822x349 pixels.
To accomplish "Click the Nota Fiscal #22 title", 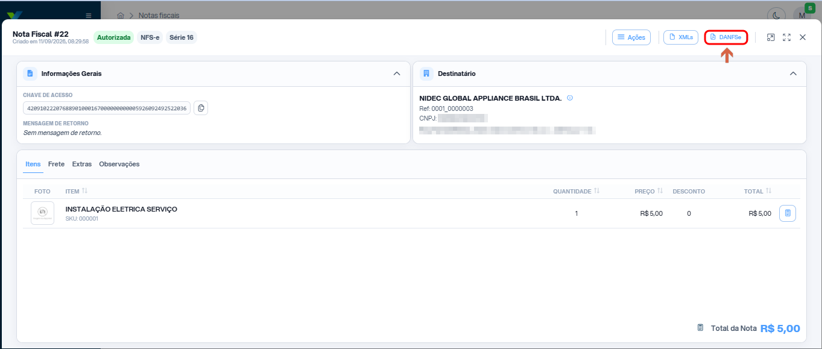I will point(40,34).
